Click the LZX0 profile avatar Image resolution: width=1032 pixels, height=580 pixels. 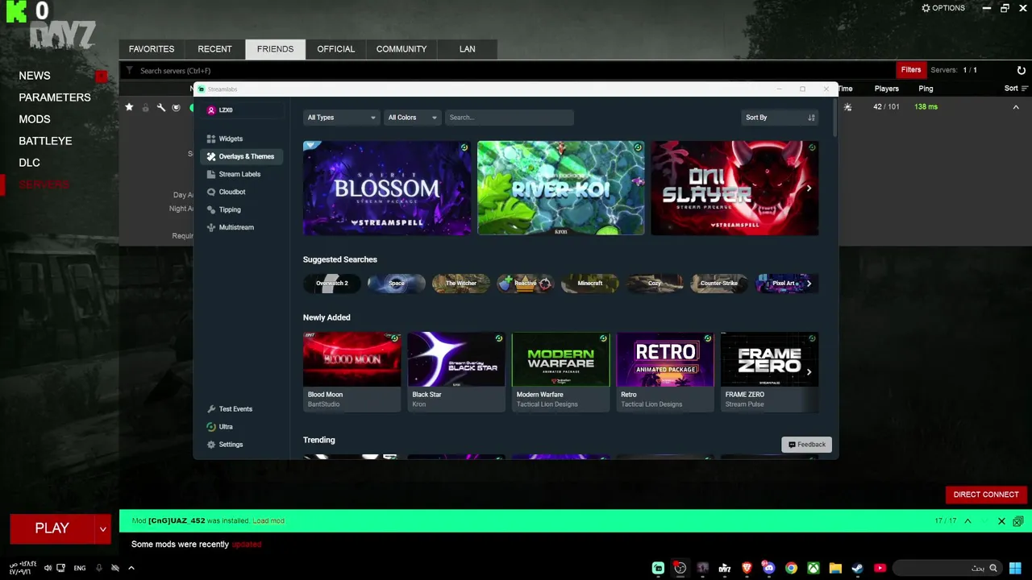(211, 110)
